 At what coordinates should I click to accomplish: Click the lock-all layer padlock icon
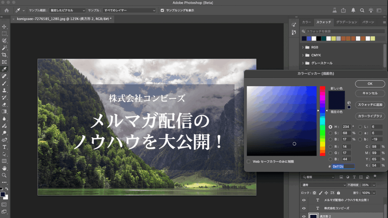(x=338, y=193)
